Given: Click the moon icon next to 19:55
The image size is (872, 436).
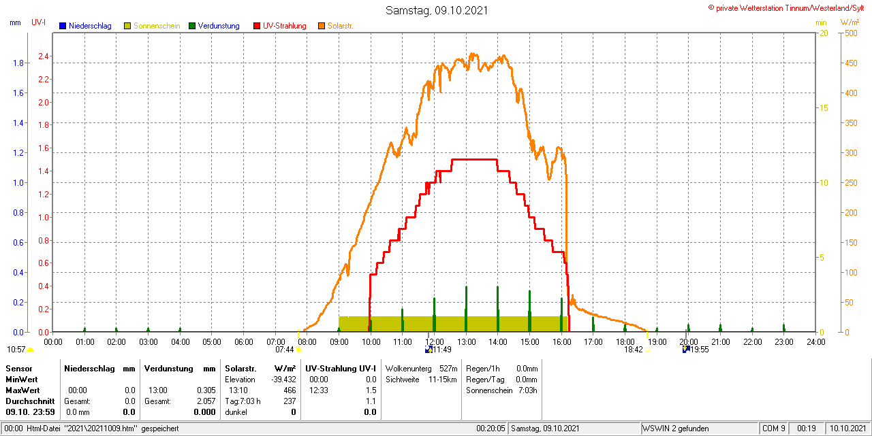Looking at the screenshot, I should pyautogui.click(x=686, y=350).
